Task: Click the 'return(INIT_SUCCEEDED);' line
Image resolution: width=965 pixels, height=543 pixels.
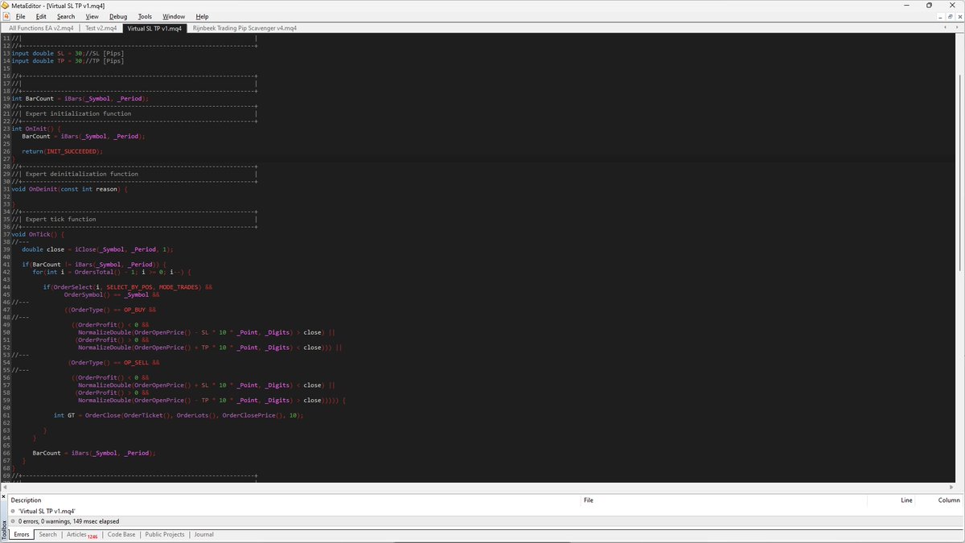Action: coord(63,151)
